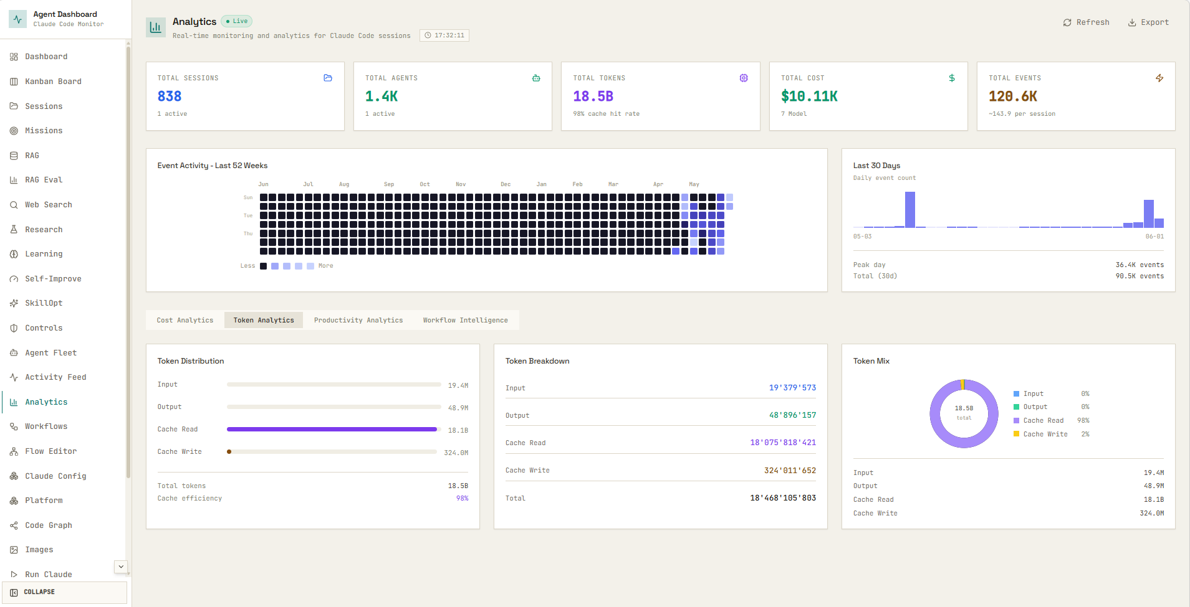Screen dimensions: 1190x607
Task: Open the Dashboard sidebar icon
Action: [14, 57]
